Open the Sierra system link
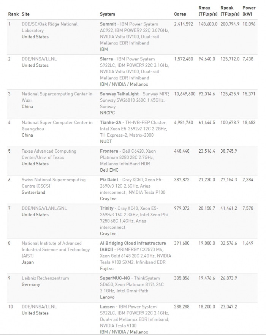Screen dimensions: 266x335 (x=106, y=59)
